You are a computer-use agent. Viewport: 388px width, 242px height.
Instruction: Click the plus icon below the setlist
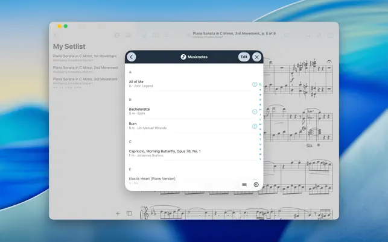tap(118, 213)
